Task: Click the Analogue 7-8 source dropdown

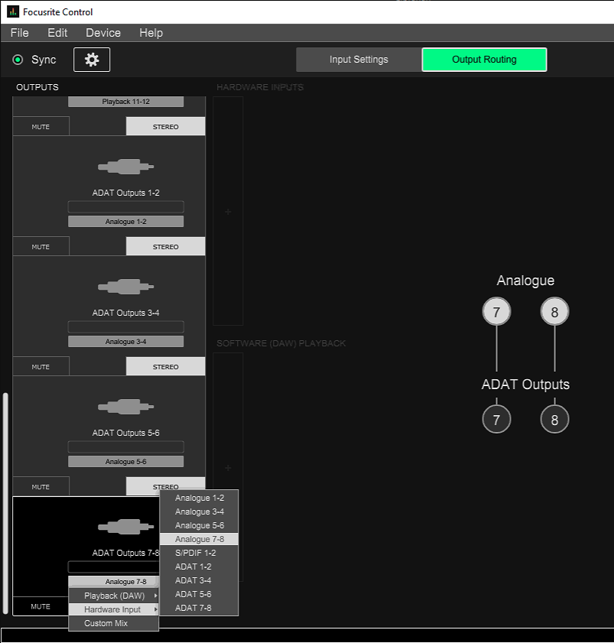Action: 114,582
